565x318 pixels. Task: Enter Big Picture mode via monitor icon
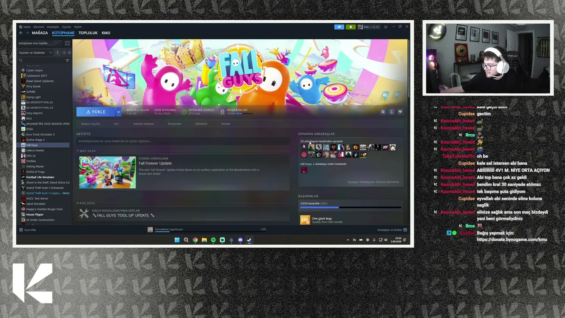click(x=385, y=27)
